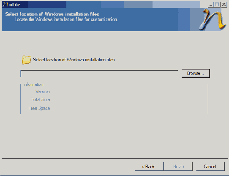Click the Total Size label
Screen dimensions: 229x176
coord(41,99)
